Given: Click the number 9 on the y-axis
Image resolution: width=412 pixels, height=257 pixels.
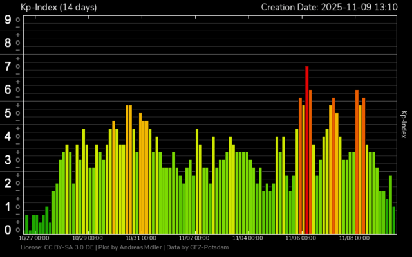Looking at the screenshot, I should (8, 19).
